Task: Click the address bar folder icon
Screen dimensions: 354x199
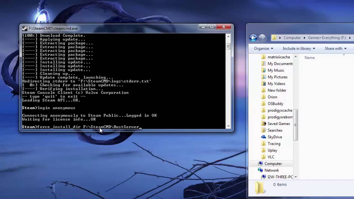Action: coord(274,38)
